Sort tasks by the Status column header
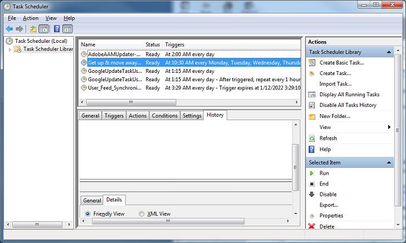Viewport: 406px width, 243px height. [152, 44]
